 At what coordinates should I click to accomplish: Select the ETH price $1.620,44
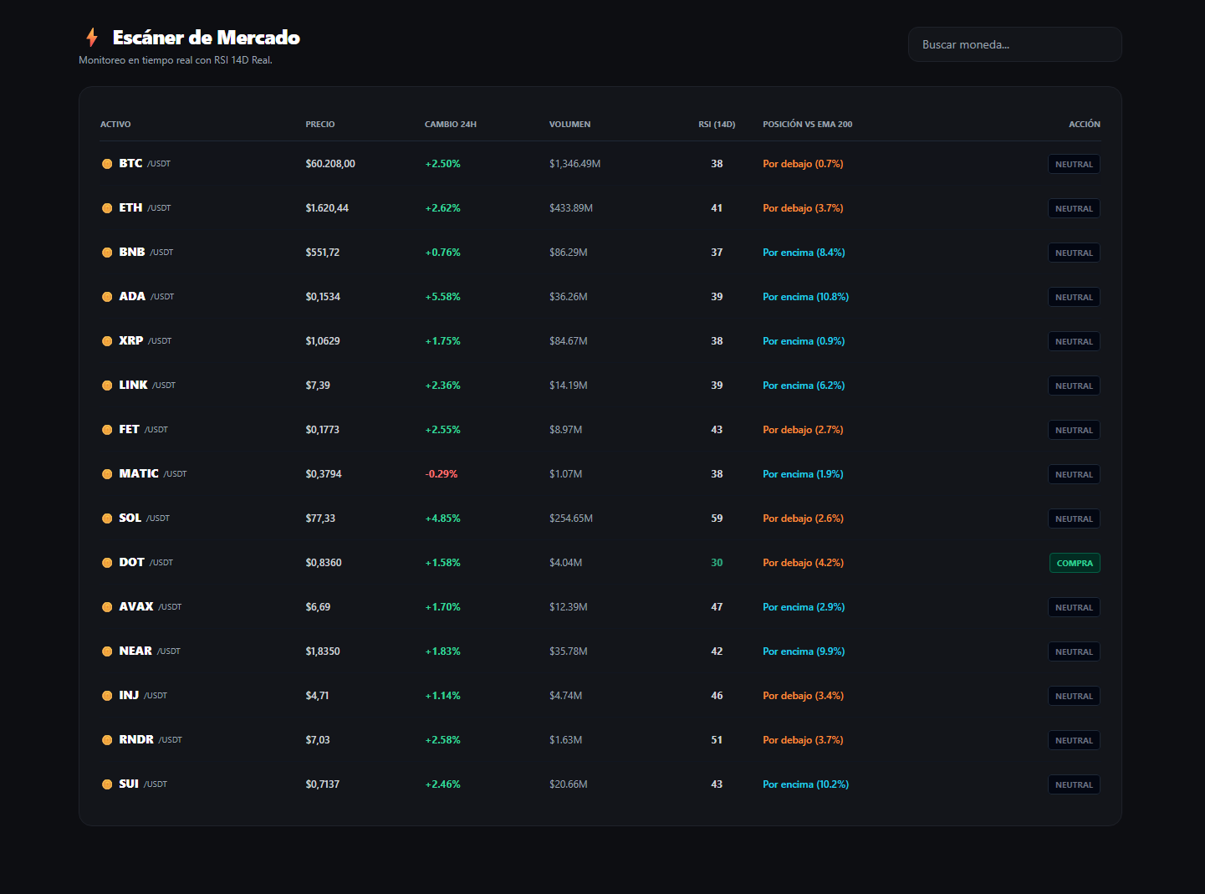coord(327,208)
